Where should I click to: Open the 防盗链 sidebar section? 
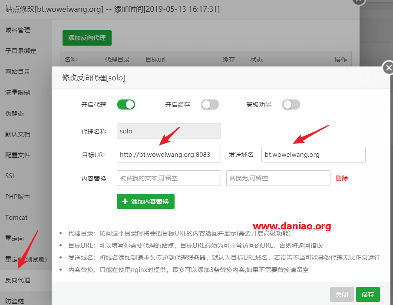(x=14, y=301)
